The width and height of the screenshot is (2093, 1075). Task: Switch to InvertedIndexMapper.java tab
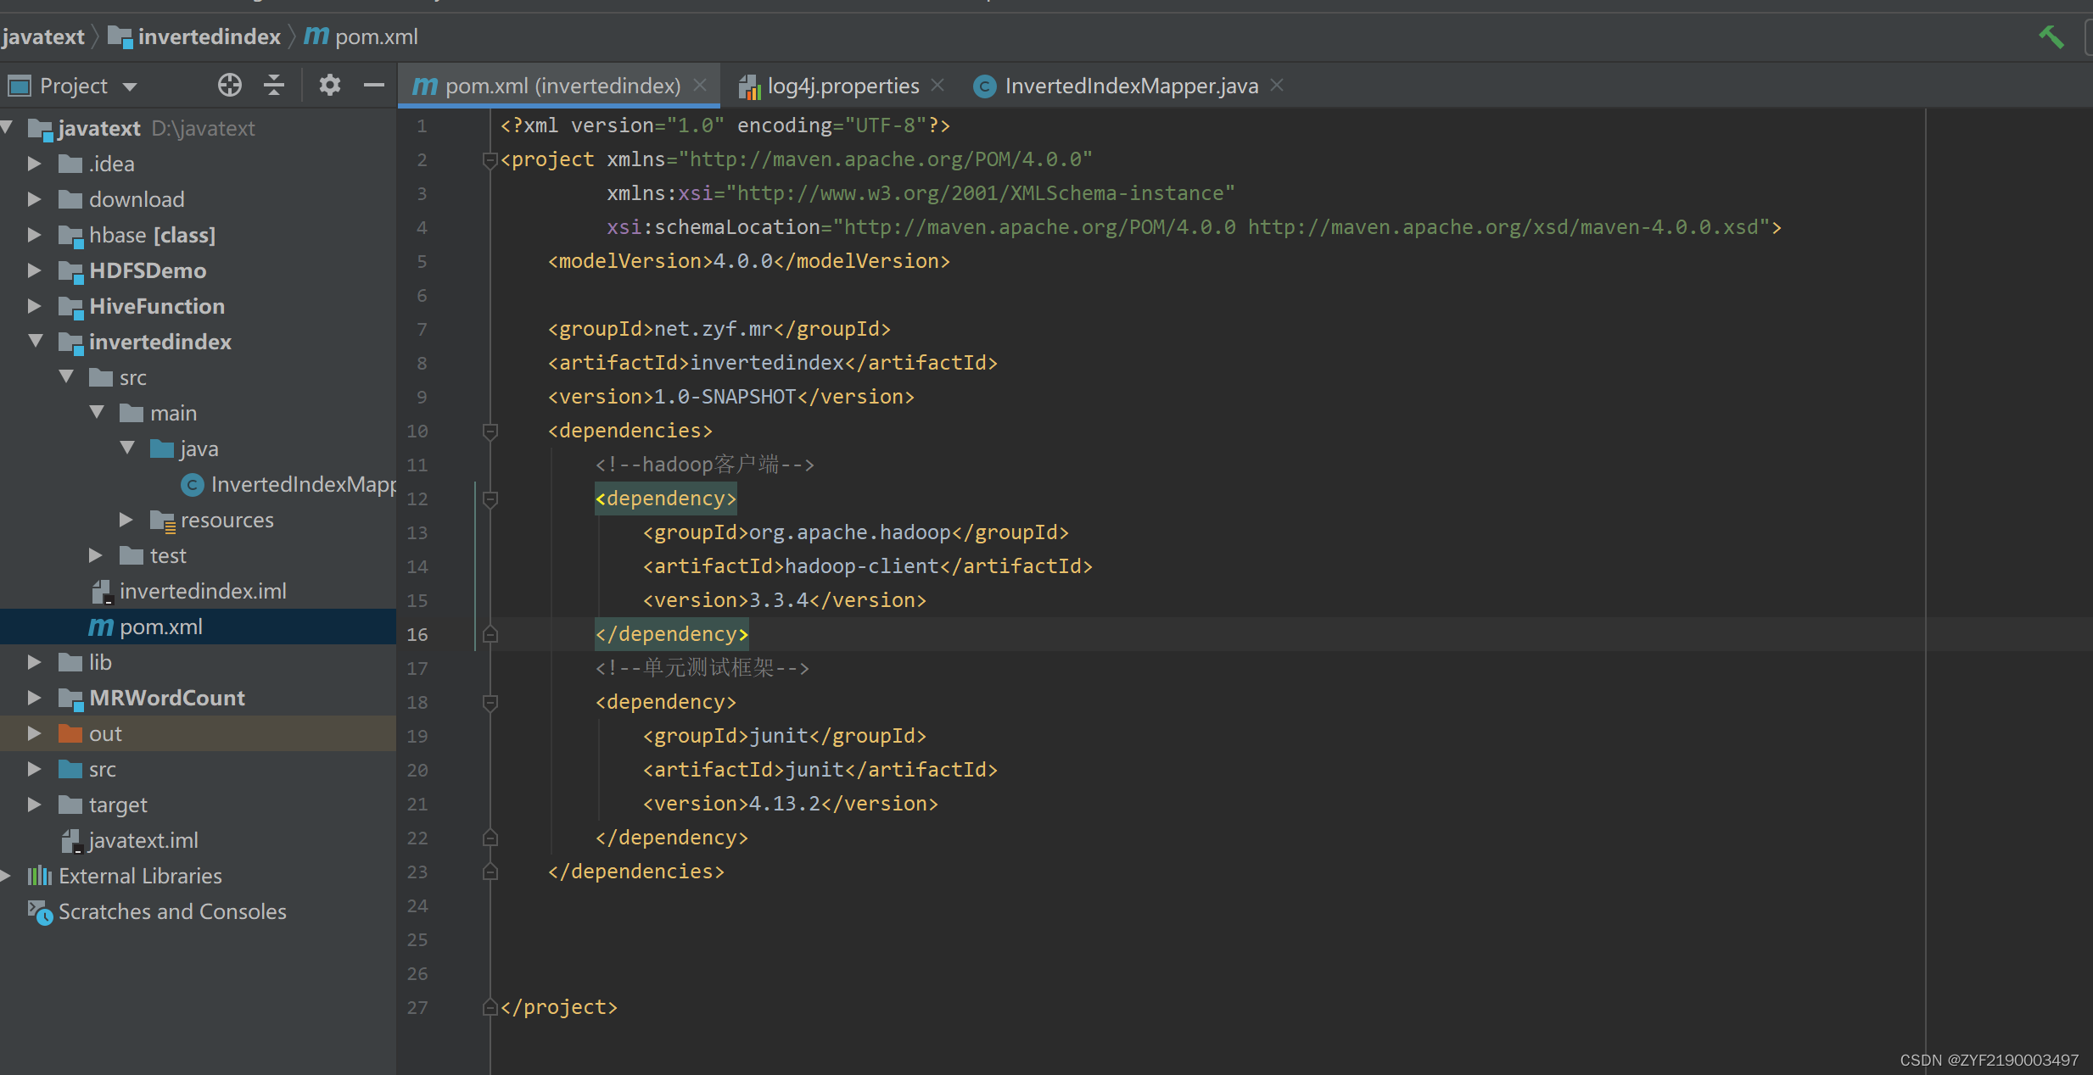click(1130, 86)
